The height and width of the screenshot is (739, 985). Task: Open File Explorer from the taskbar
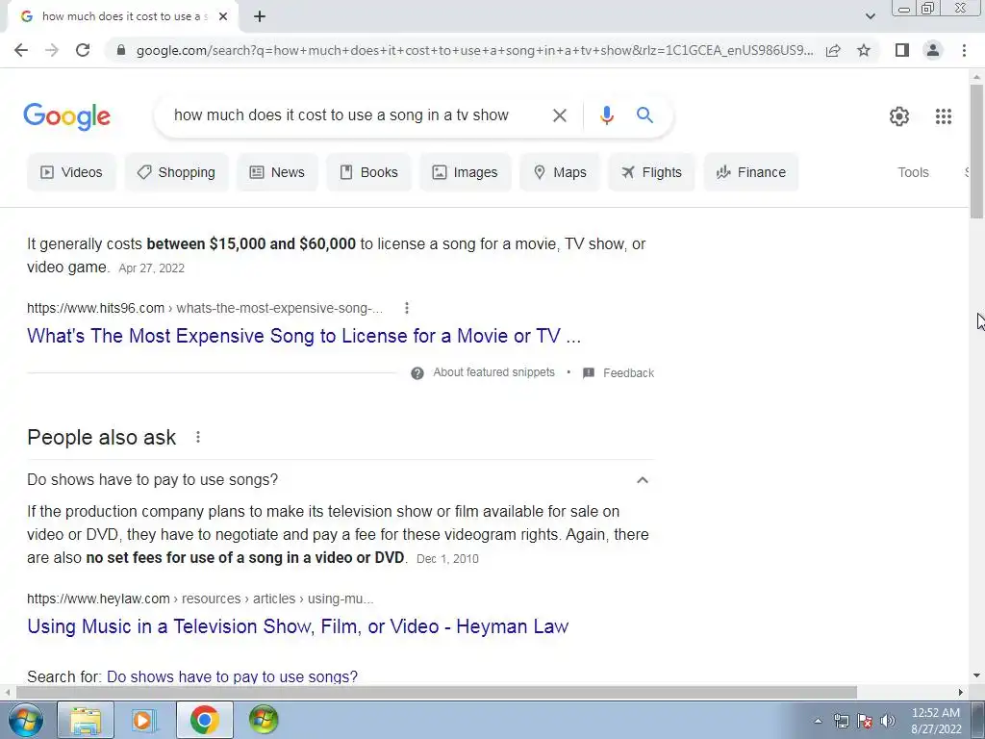(x=86, y=720)
